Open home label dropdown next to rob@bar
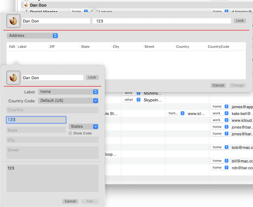 coord(220,167)
